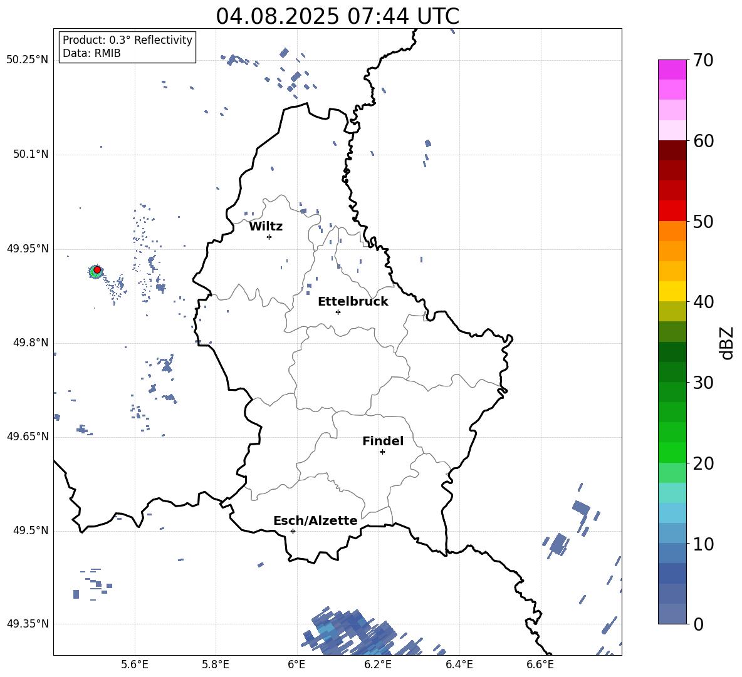Click the 49.8°N latitude label

pos(30,343)
